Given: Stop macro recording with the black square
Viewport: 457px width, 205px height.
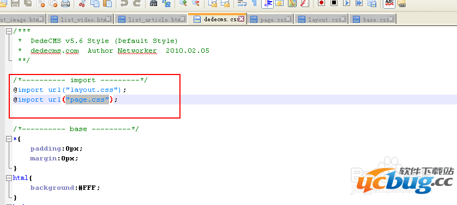Looking at the screenshot, I should pos(334,3).
